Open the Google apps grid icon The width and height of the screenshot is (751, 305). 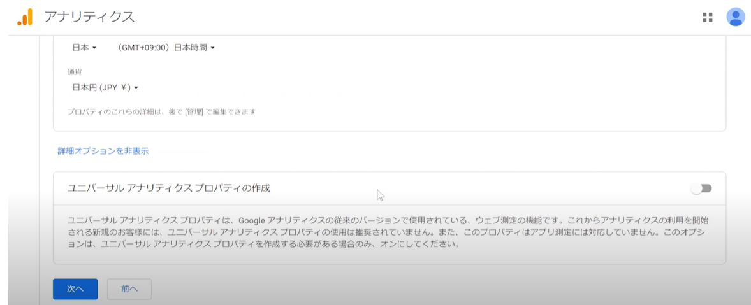click(708, 17)
